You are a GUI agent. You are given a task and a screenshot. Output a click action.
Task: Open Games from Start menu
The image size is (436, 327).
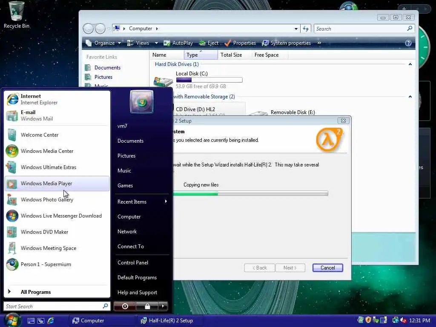(142, 186)
